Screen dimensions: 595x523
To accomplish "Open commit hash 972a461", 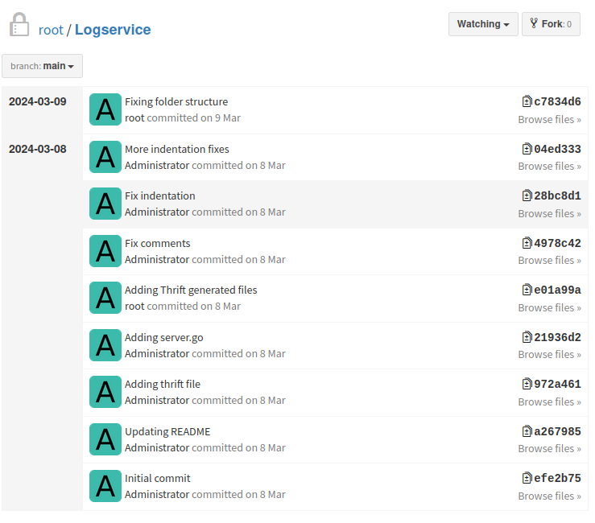I will click(x=557, y=385).
